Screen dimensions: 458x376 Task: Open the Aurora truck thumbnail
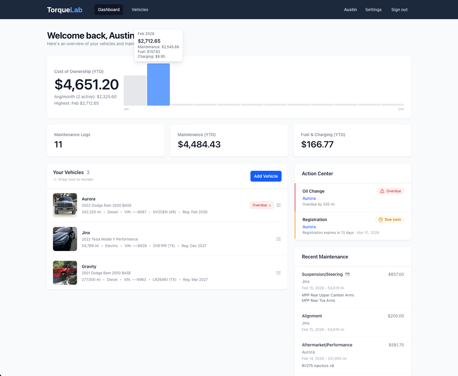[65, 205]
